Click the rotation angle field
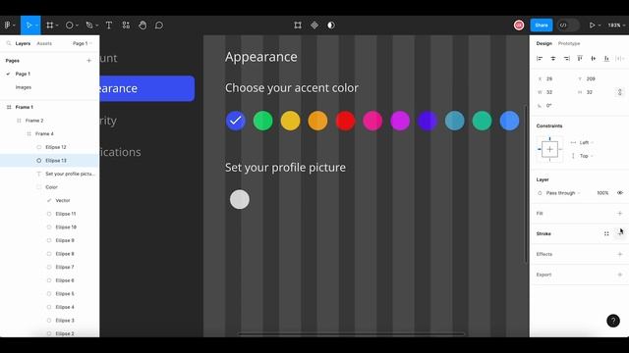Viewport: 629px width, 353px height. [x=549, y=106]
